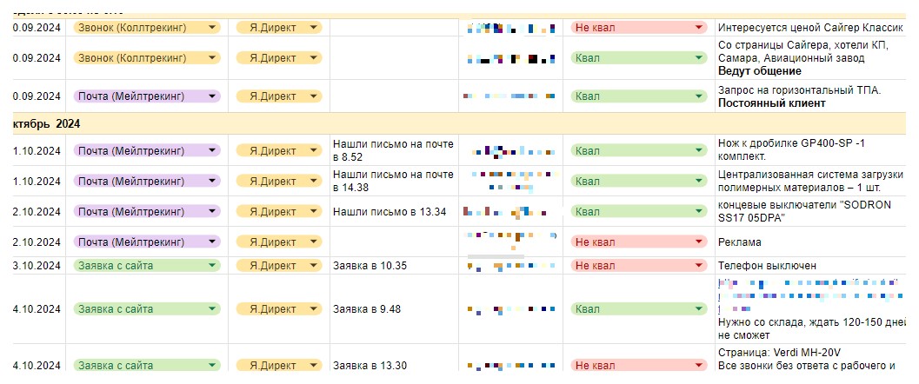The height and width of the screenshot is (384, 919).
Task: Open 'Почта (Мейлтрекинг)' dropdown in the 'Нашли письмо в 13.34' row
Action: tap(211, 212)
